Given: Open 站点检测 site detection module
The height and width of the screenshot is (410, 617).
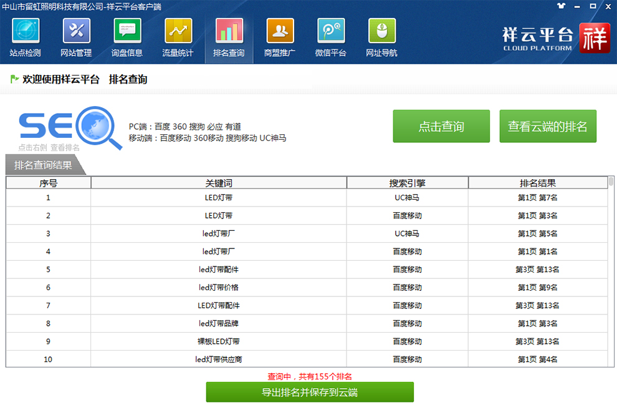Looking at the screenshot, I should click(26, 38).
